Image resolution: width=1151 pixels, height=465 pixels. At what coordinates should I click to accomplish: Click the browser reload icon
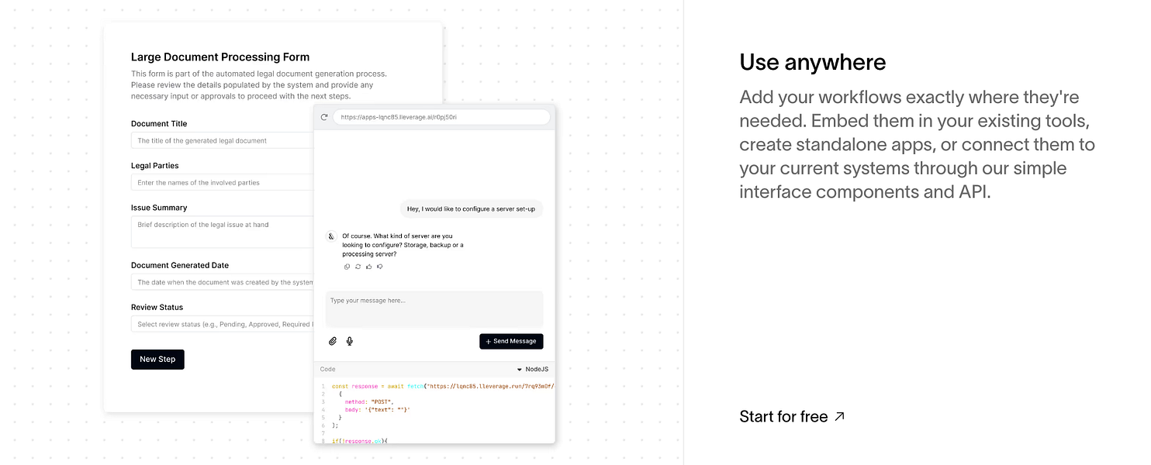324,117
